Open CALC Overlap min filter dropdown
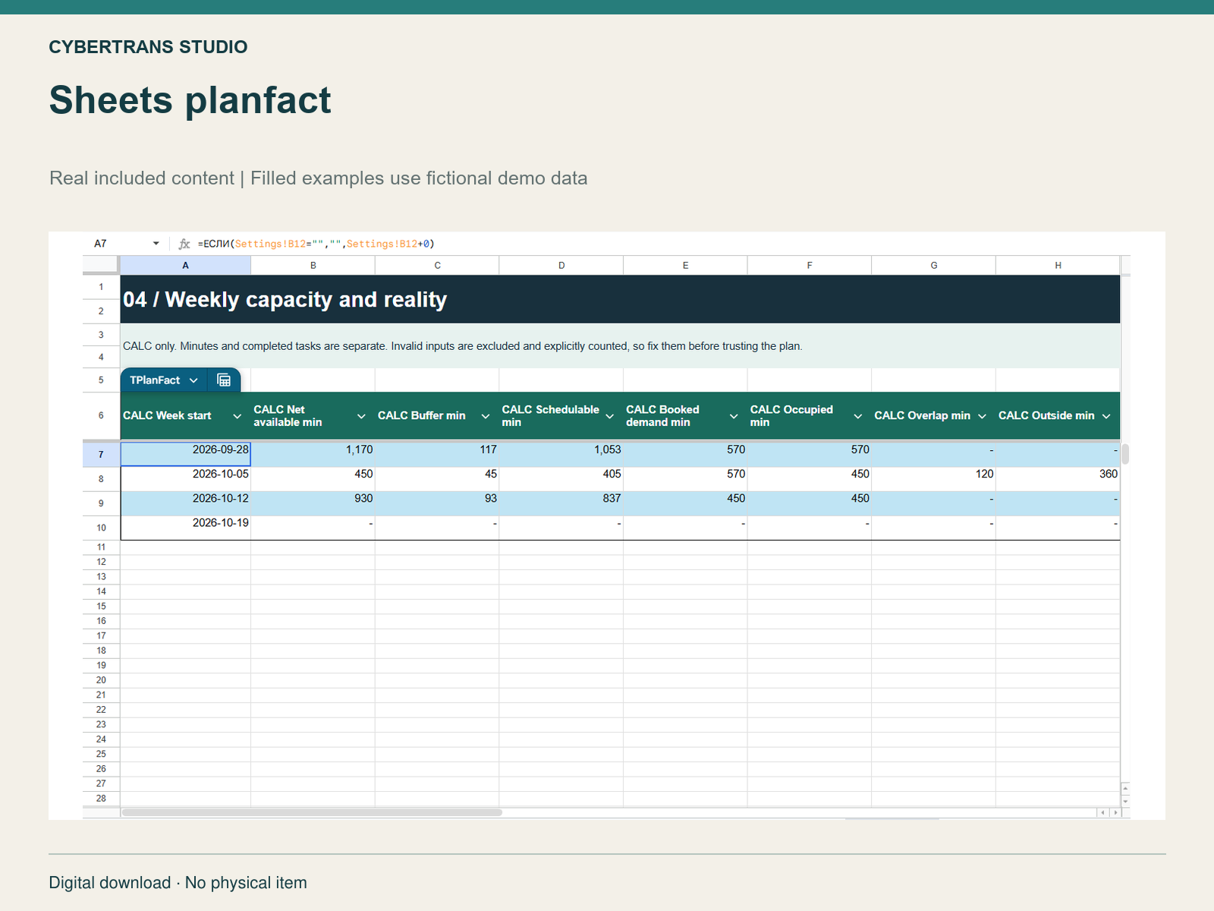Viewport: 1214px width, 911px height. click(982, 416)
